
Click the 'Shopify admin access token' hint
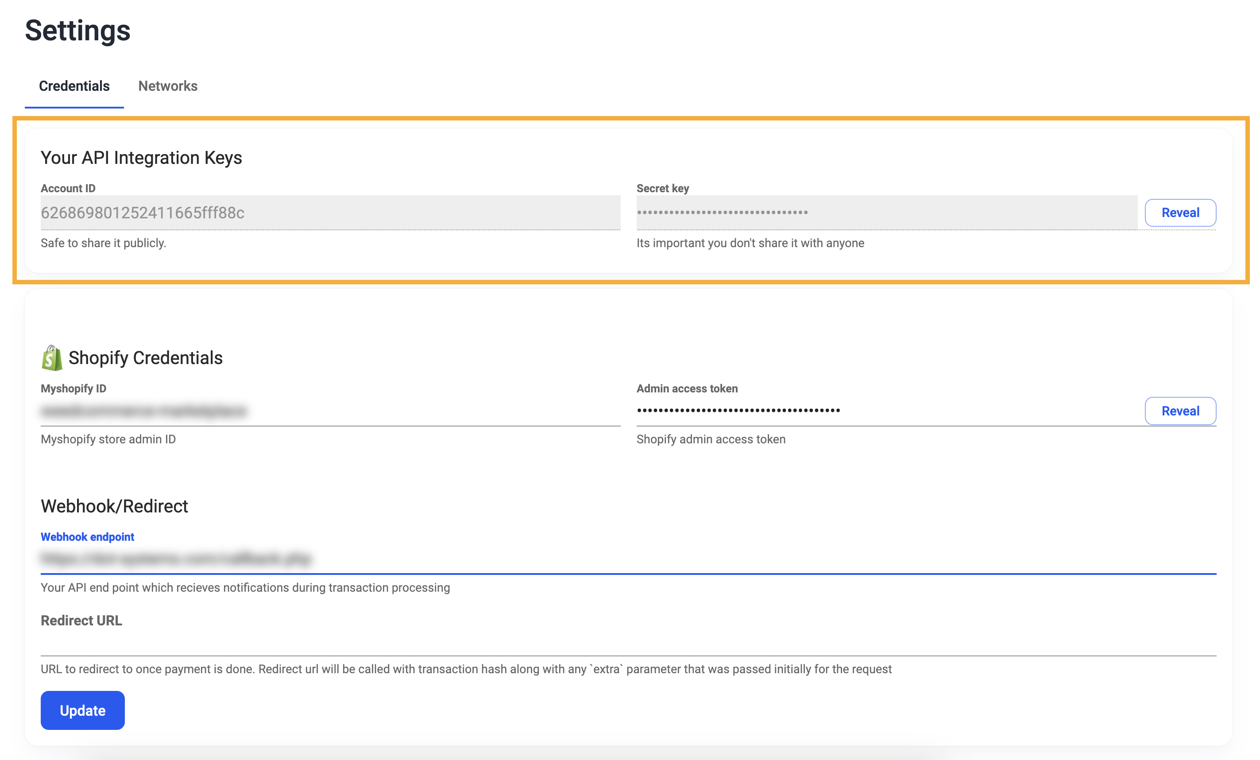(711, 439)
